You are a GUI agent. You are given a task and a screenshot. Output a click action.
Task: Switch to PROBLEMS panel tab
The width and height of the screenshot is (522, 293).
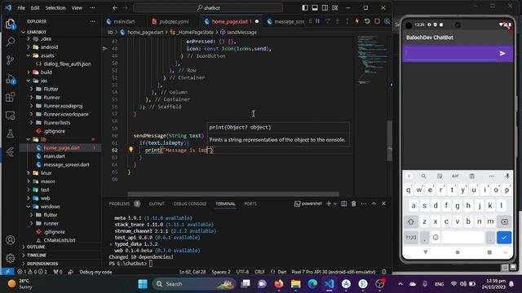[x=120, y=203]
